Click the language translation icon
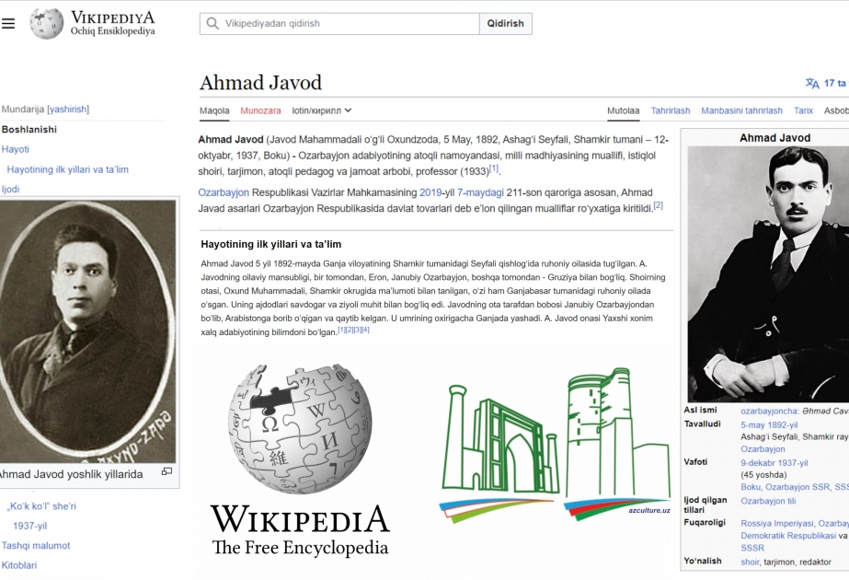 click(812, 83)
